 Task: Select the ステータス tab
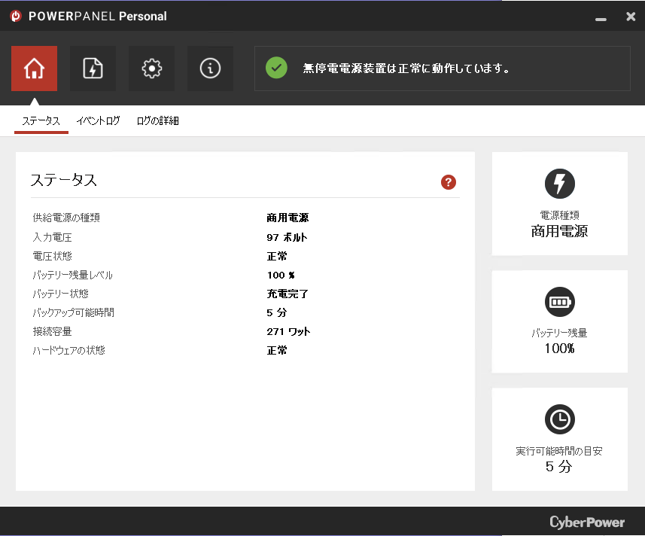(41, 120)
